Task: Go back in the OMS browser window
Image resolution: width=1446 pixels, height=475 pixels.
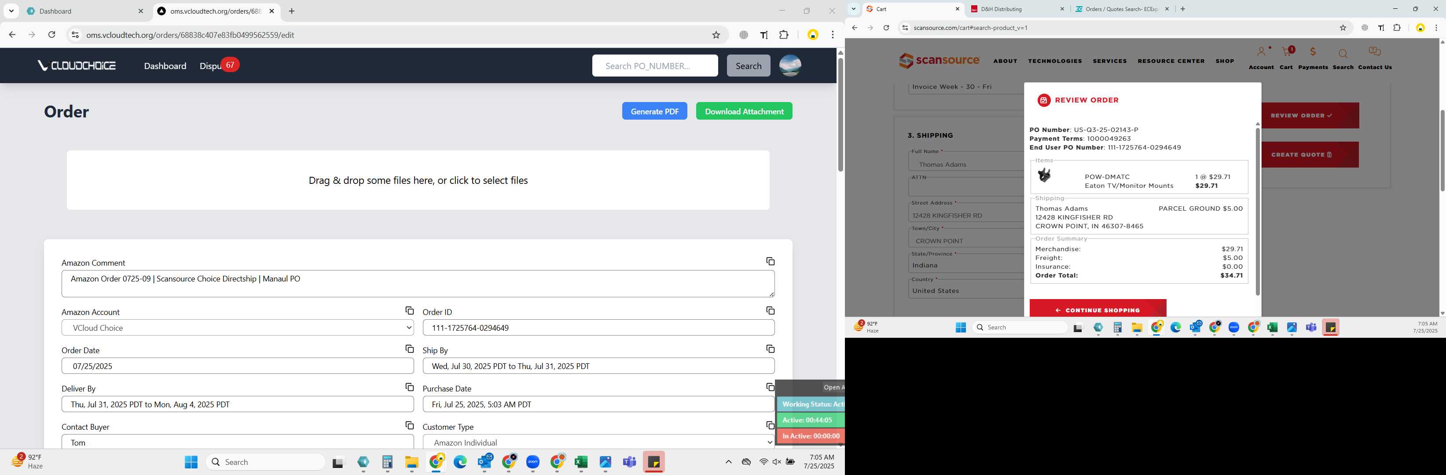Action: [12, 35]
